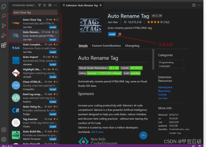This screenshot has height=147, width=206.
Task: Install Auto Build Marlin extension
Action: coord(53,139)
